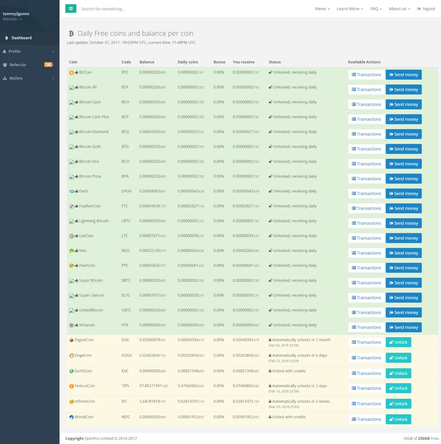Send money from the Dash row
The height and width of the screenshot is (444, 441).
(x=404, y=194)
